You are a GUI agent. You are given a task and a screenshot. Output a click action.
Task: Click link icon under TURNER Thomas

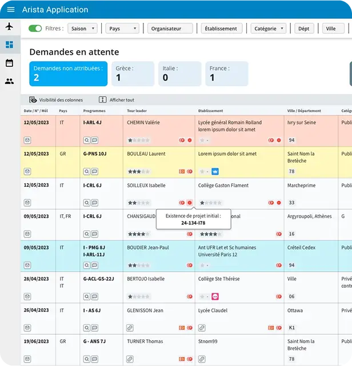[130, 359]
